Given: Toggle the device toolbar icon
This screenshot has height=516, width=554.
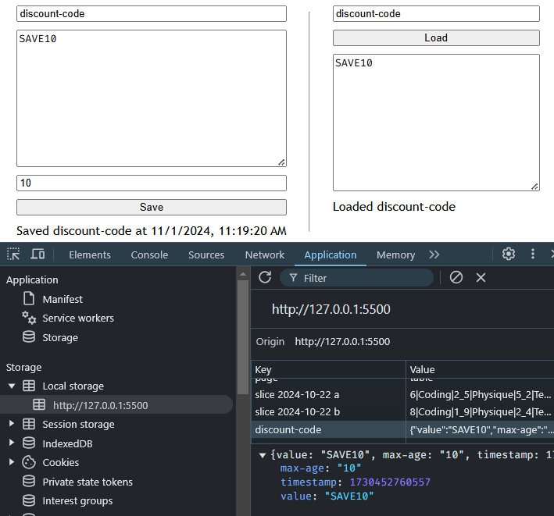Looking at the screenshot, I should [38, 254].
